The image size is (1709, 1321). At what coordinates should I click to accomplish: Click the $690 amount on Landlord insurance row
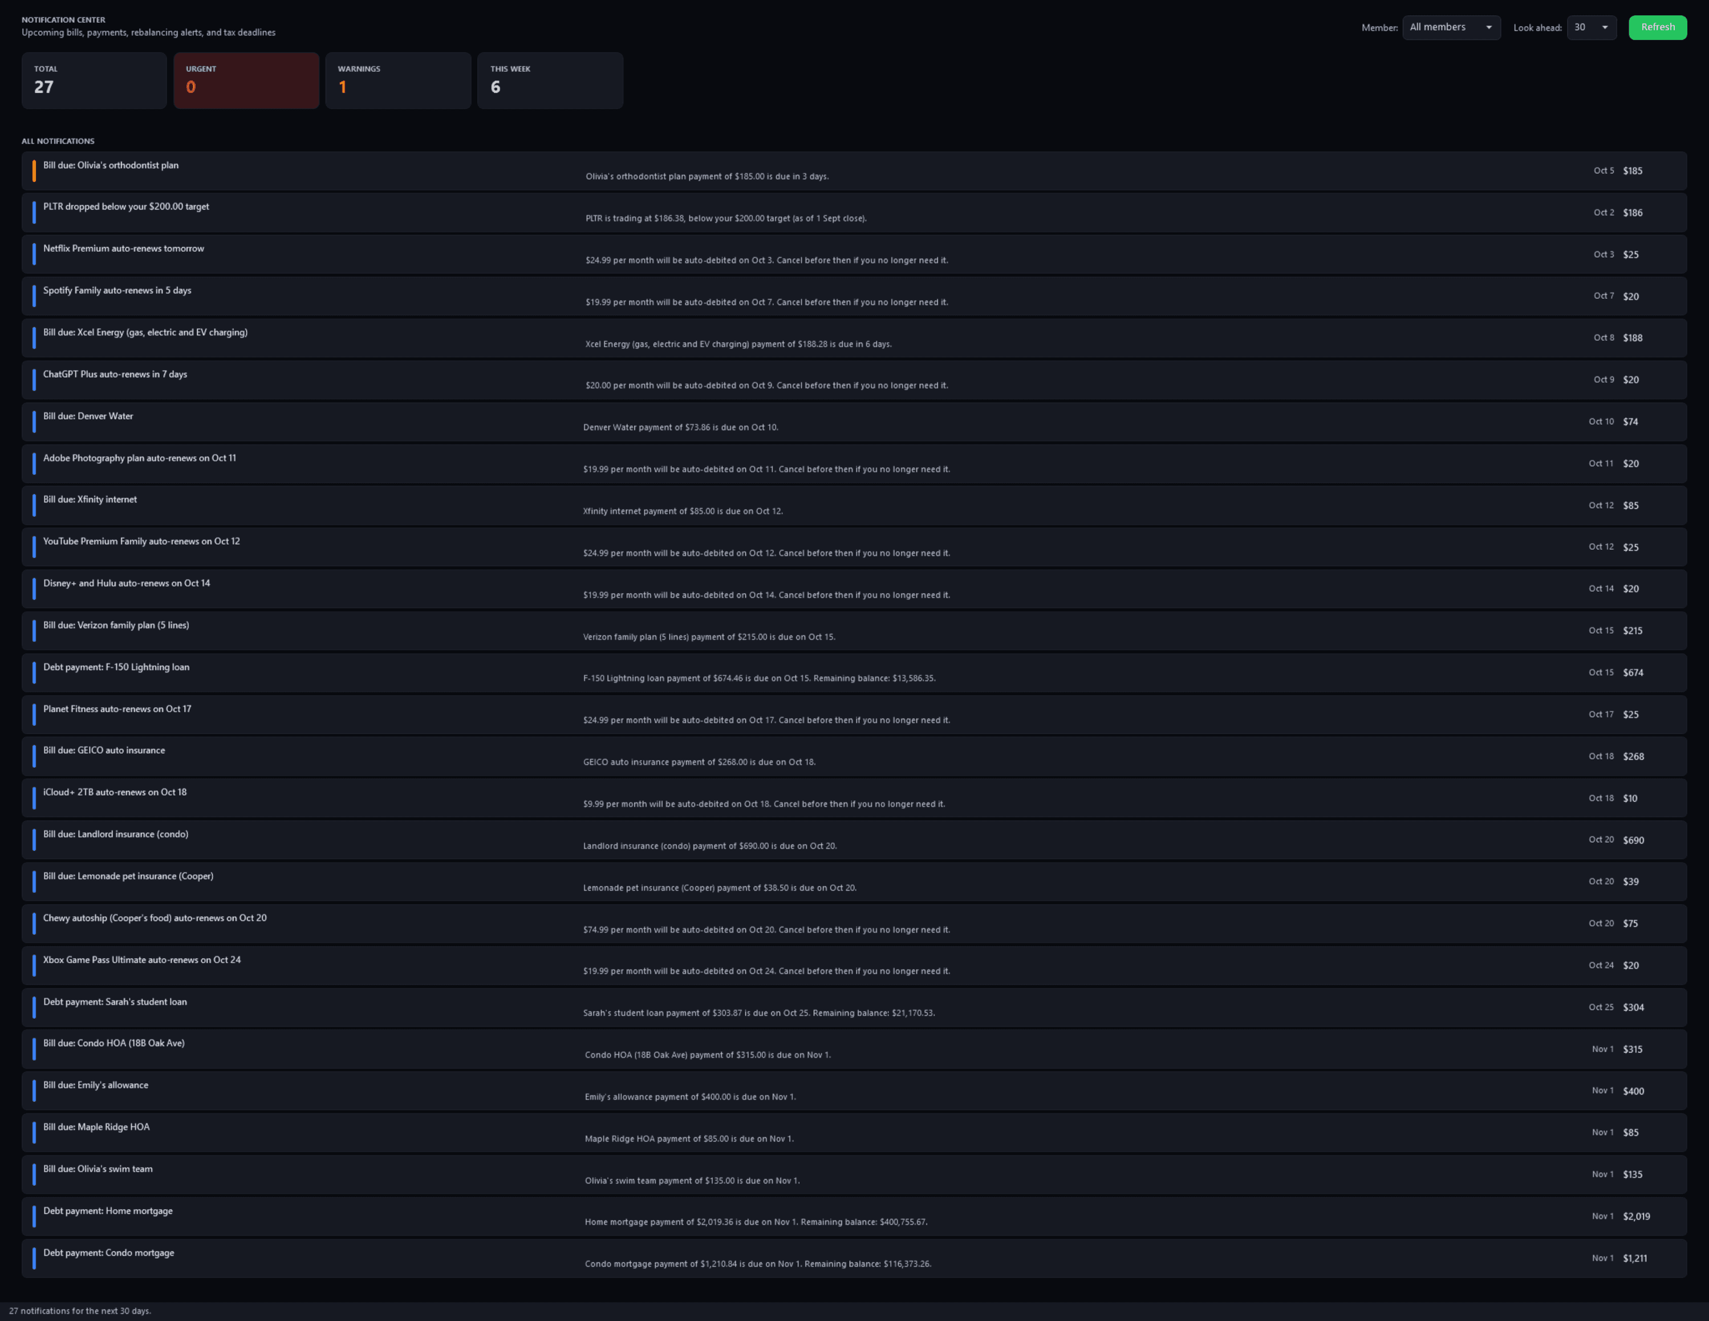[1633, 840]
